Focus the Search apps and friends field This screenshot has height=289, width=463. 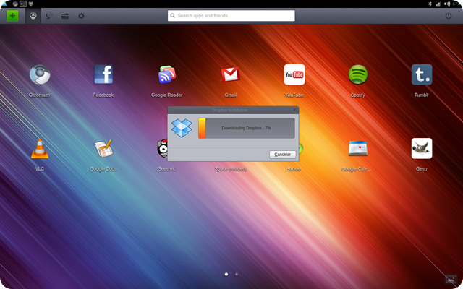(231, 16)
